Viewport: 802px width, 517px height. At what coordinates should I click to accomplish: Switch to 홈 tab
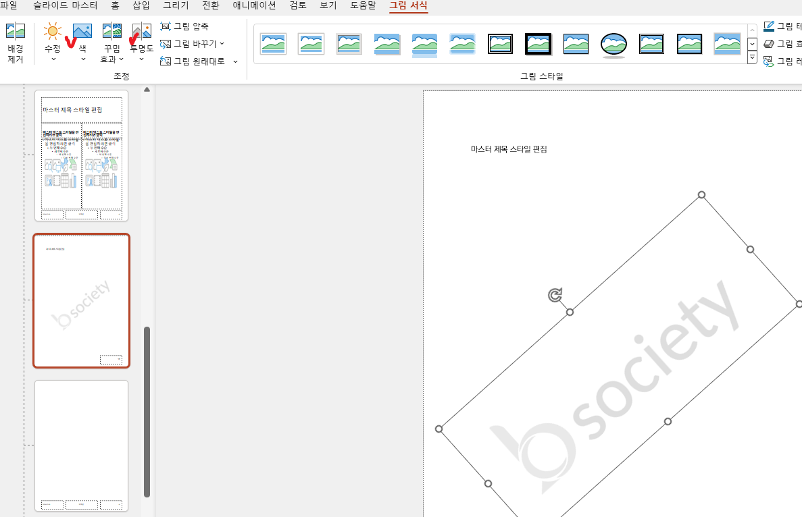tap(115, 5)
